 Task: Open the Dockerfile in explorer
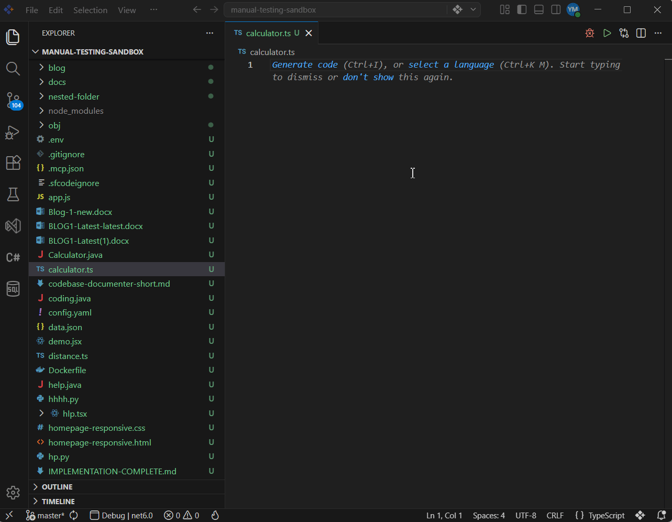[127, 370]
